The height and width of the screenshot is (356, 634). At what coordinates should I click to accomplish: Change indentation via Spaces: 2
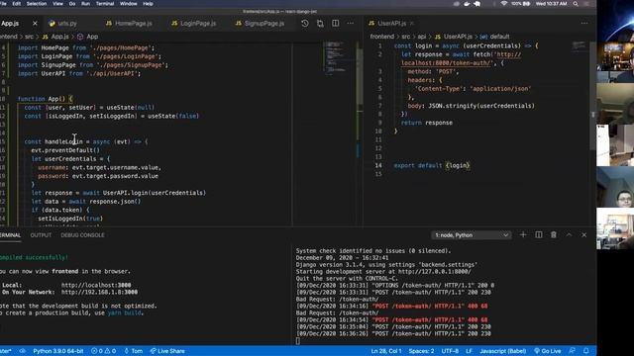pyautogui.click(x=421, y=351)
